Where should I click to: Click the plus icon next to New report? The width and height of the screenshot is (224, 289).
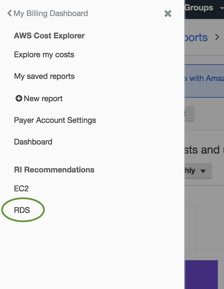[x=19, y=99]
